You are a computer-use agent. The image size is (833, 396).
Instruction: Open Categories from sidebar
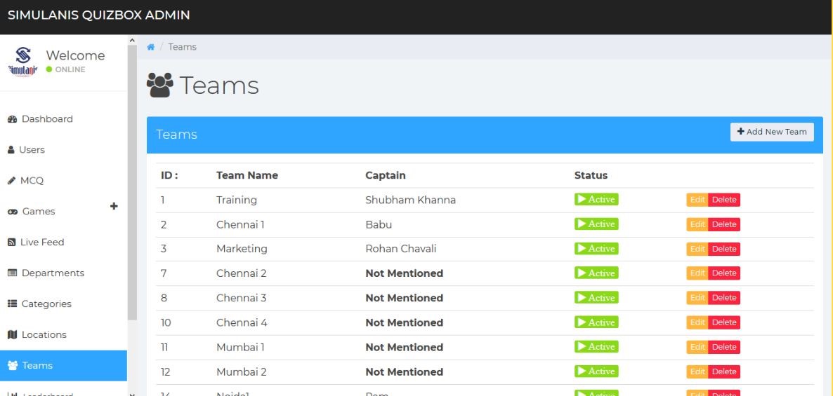coord(46,304)
